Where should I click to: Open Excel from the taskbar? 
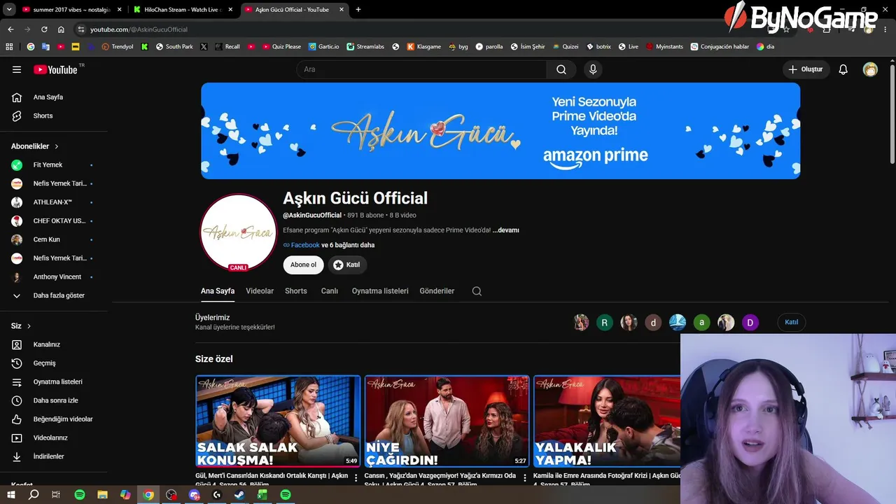point(262,495)
